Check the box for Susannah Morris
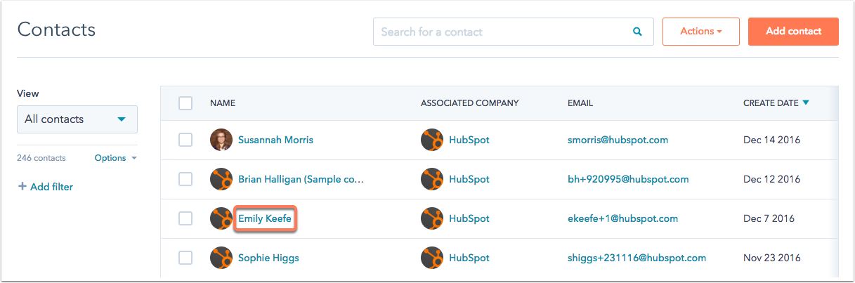The image size is (855, 283). coord(185,140)
